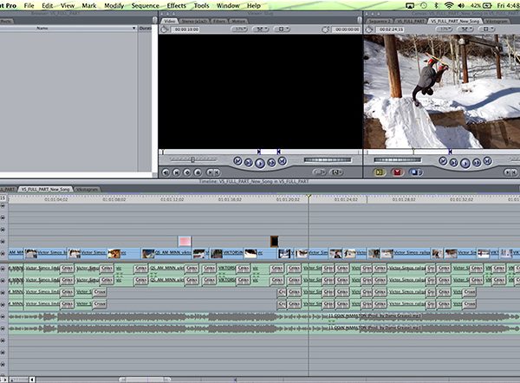Open the Sequence menu
This screenshot has width=520, height=383.
click(145, 6)
